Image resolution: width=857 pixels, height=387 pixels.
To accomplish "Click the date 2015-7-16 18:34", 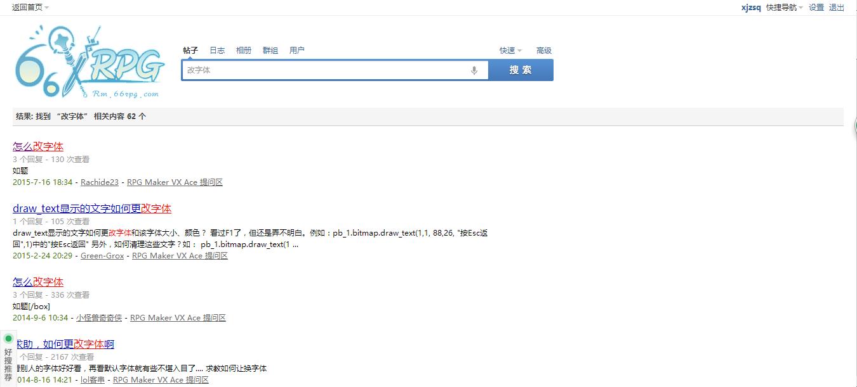I will (x=43, y=182).
